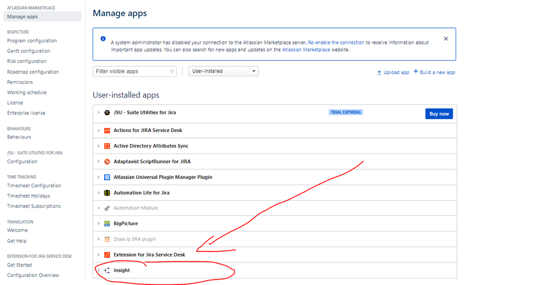
Task: Open Program configuration in sidebar
Action: tap(32, 41)
